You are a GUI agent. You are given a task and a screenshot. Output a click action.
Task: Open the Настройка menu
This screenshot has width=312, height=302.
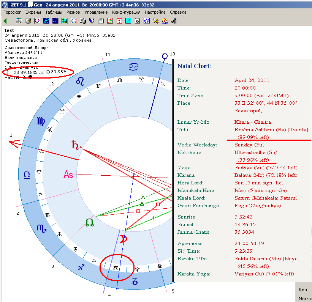[x=155, y=12]
